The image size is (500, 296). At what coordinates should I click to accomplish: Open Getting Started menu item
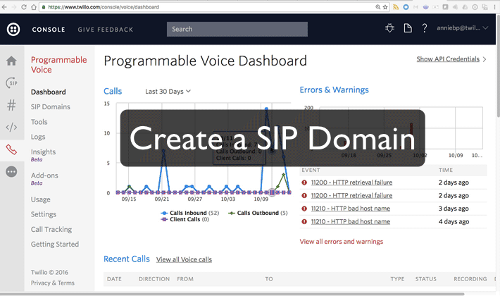[54, 245]
